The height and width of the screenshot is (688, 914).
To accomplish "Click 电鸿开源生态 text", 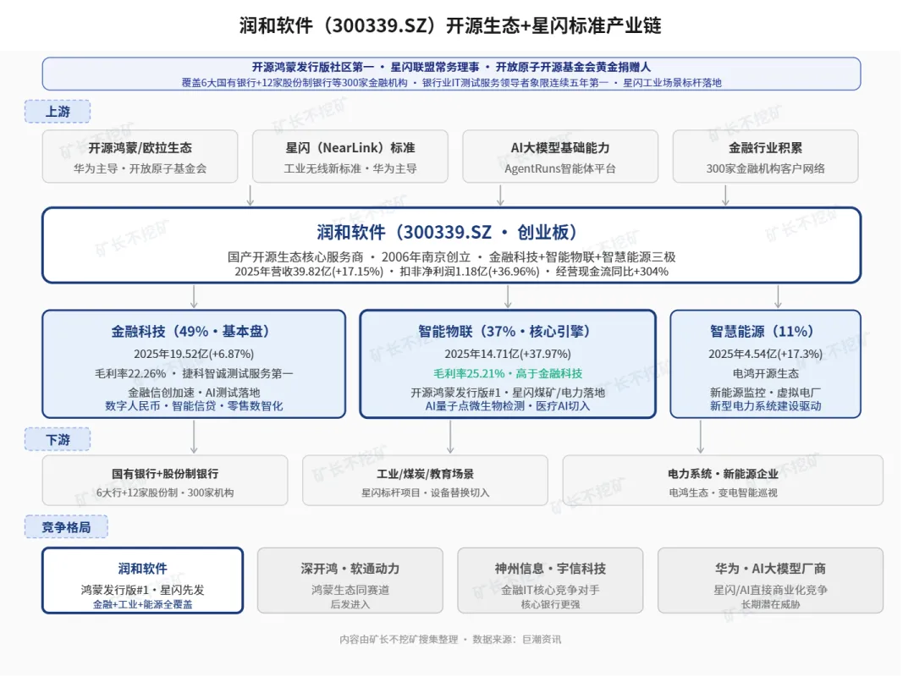I will (765, 373).
